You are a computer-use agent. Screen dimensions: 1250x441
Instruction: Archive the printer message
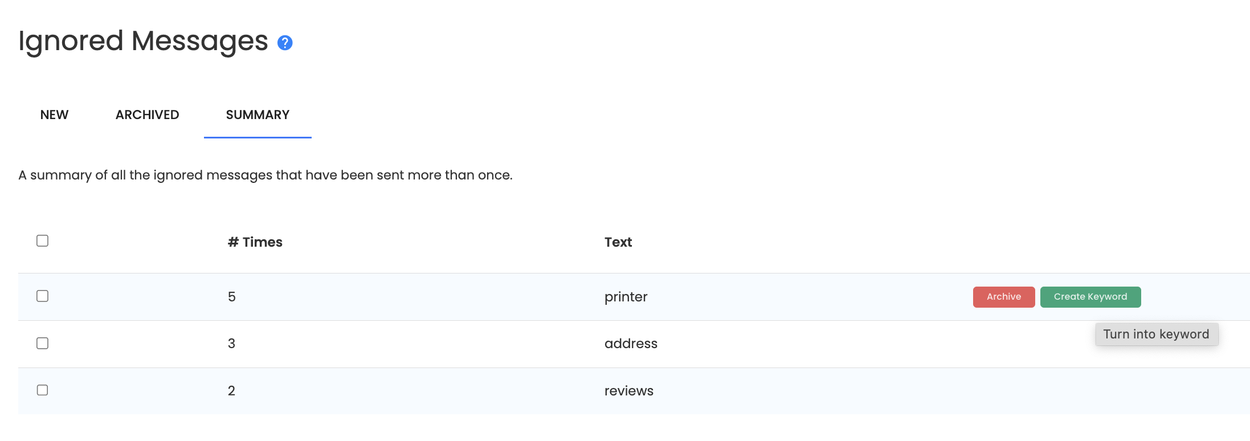[x=1004, y=297]
